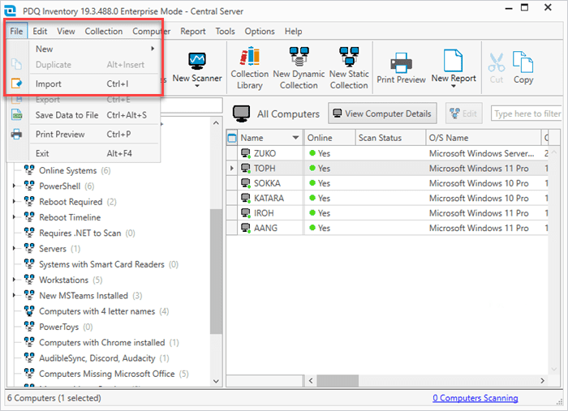Choose Print Preview in File menu
Image resolution: width=568 pixels, height=411 pixels.
pyautogui.click(x=84, y=135)
